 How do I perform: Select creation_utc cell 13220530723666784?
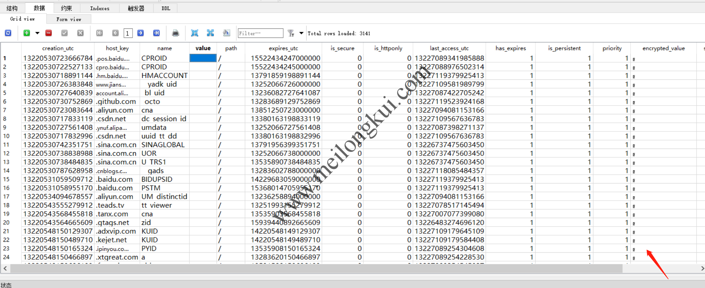pyautogui.click(x=58, y=58)
